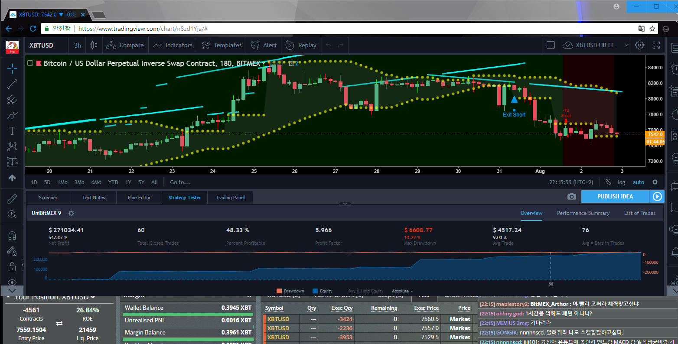Select the pitchfork drawing tool

point(12,100)
